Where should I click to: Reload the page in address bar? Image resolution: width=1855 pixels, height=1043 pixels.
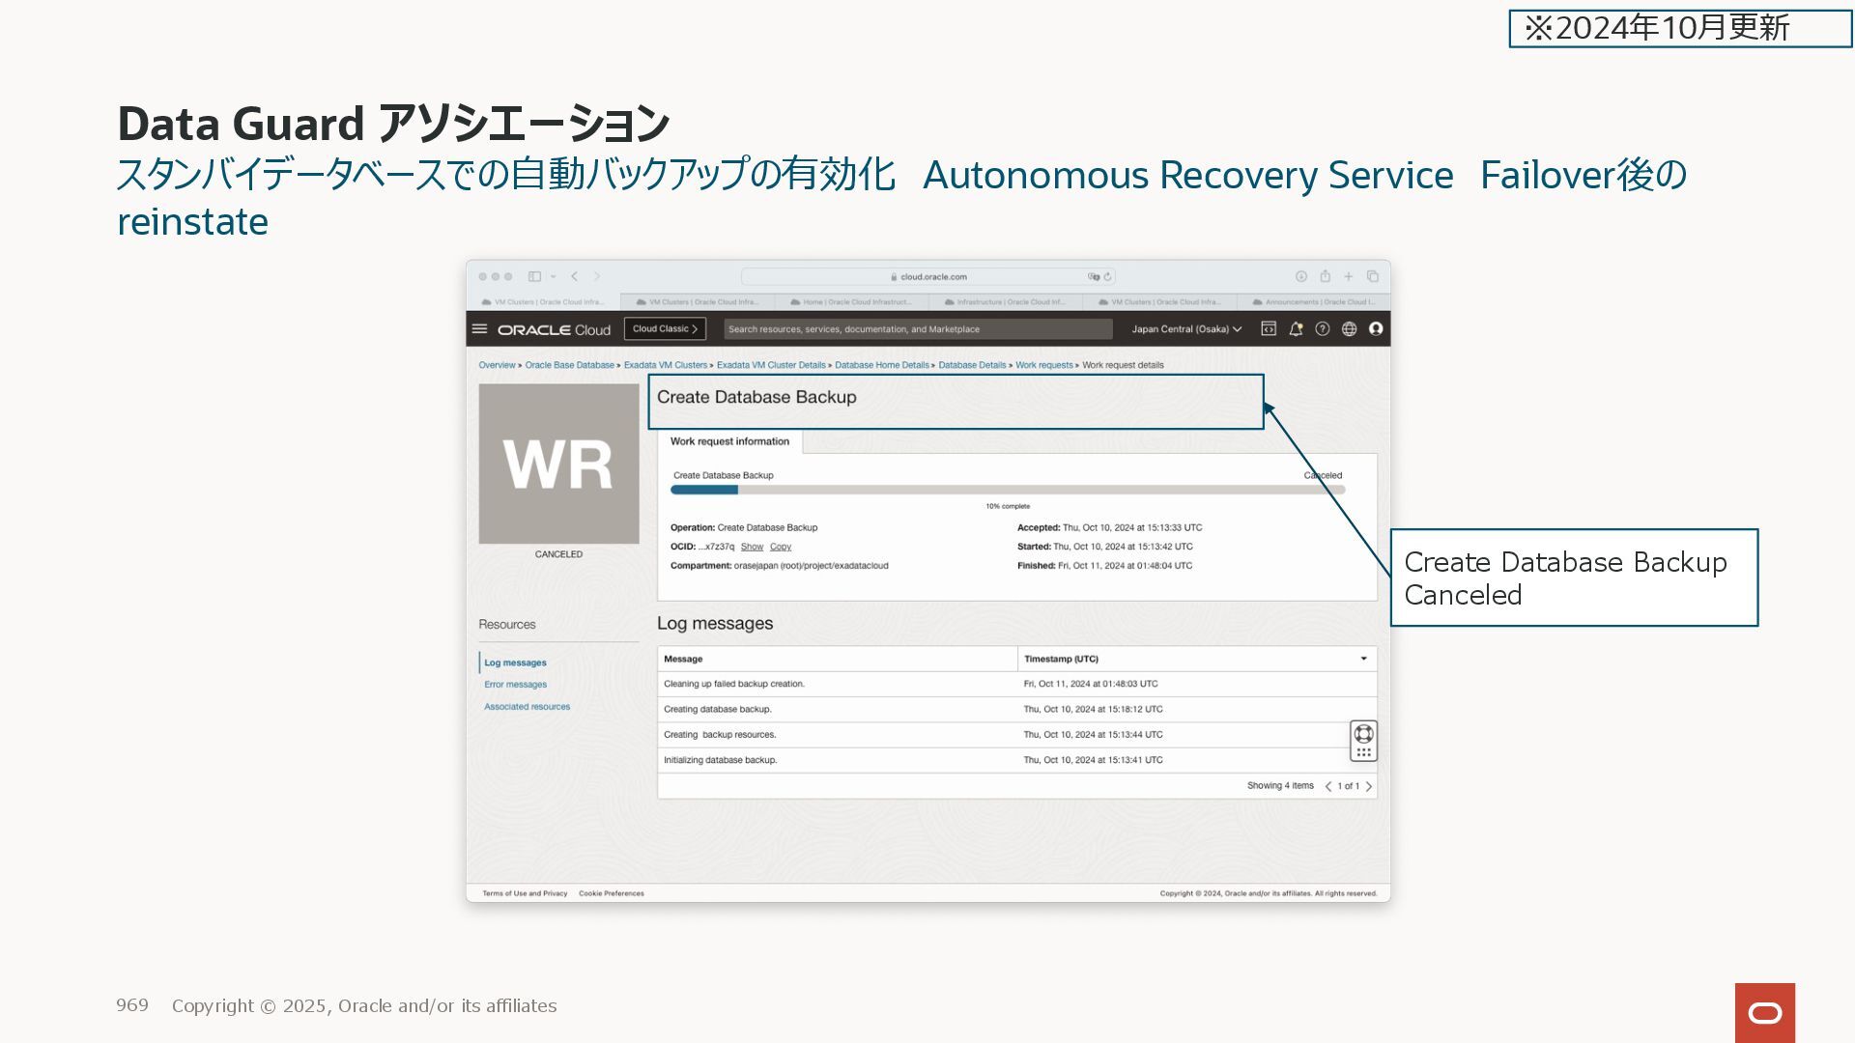pyautogui.click(x=1108, y=277)
